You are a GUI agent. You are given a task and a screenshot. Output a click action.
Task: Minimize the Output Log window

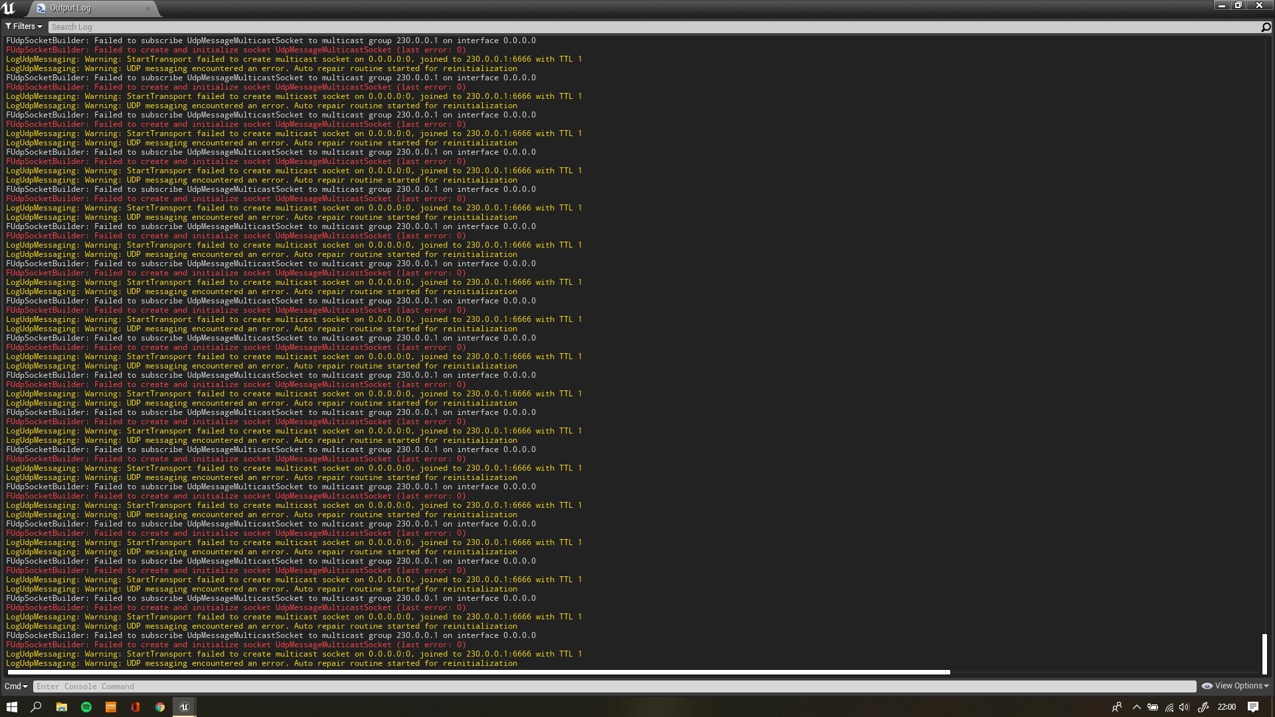click(1222, 5)
